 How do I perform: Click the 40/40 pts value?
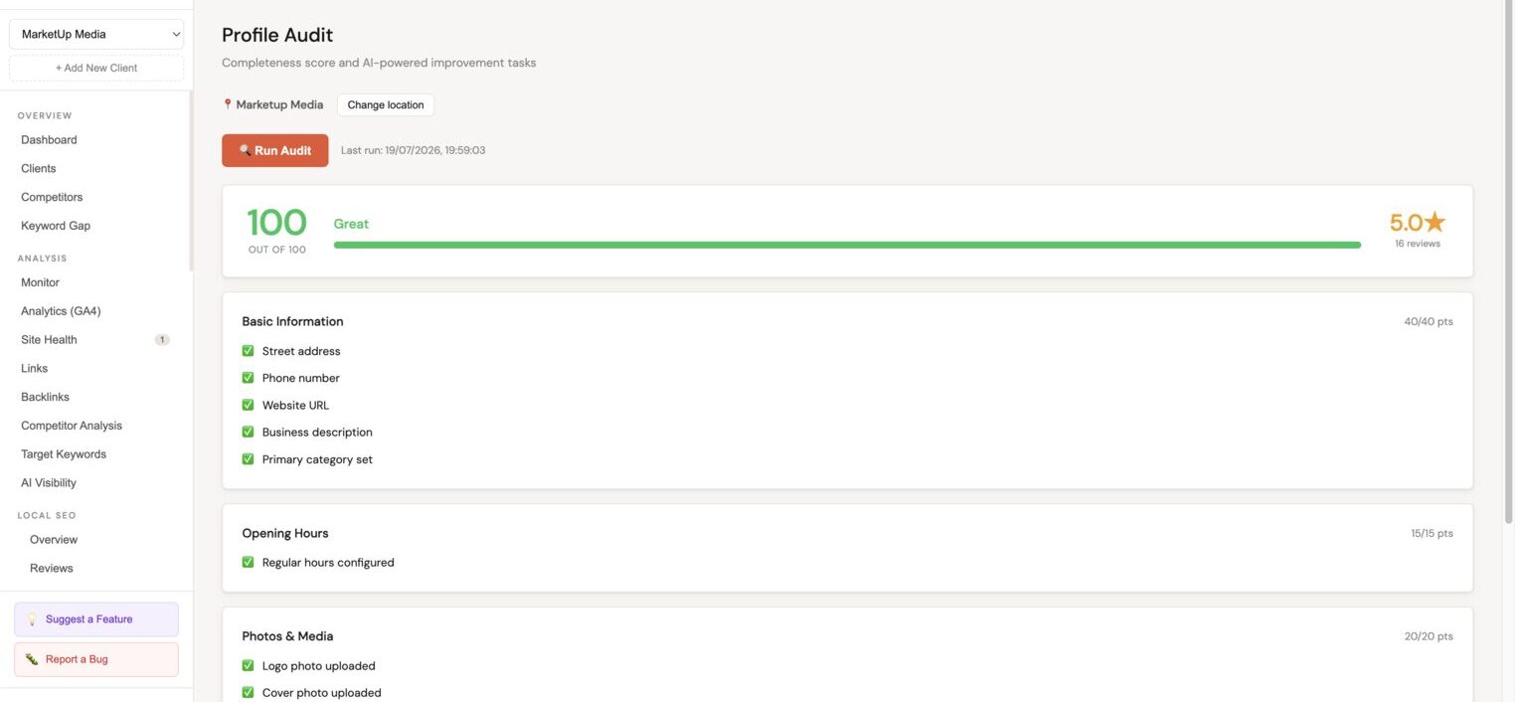click(x=1429, y=322)
